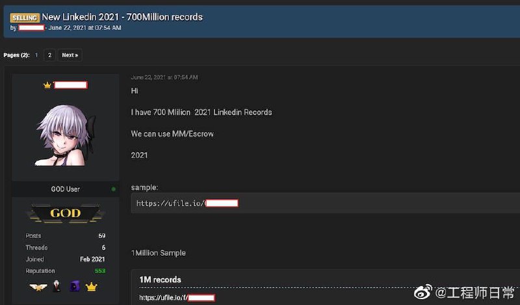
Task: Select the gold crown award icon
Action: click(x=91, y=286)
